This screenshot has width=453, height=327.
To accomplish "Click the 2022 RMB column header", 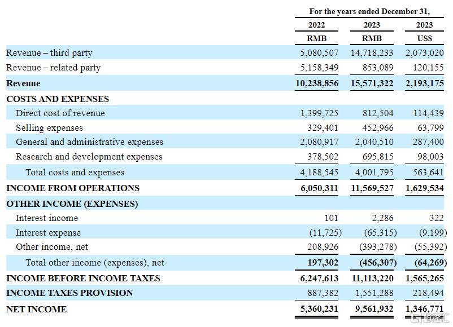I will [316, 38].
